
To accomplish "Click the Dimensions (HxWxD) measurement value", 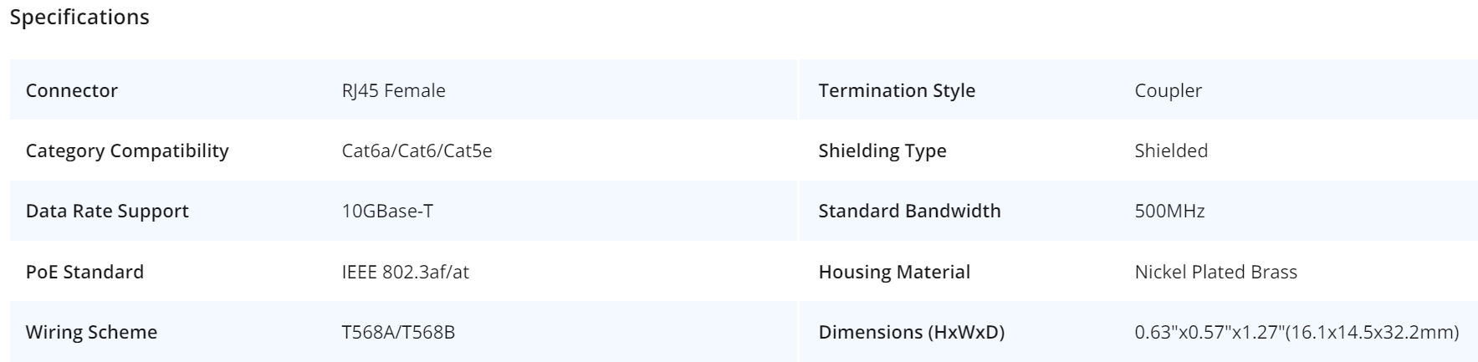I will pos(1296,332).
